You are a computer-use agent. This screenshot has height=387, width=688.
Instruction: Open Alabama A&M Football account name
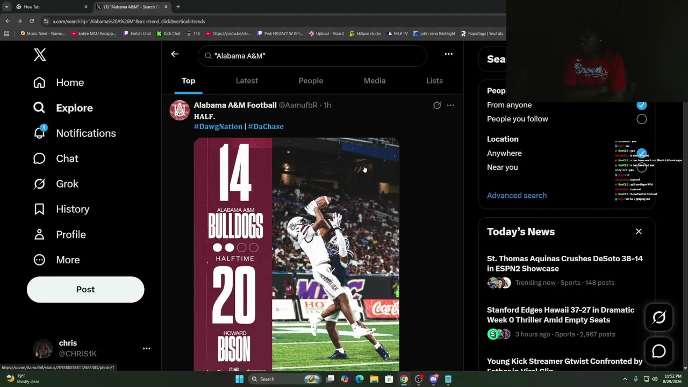[235, 105]
